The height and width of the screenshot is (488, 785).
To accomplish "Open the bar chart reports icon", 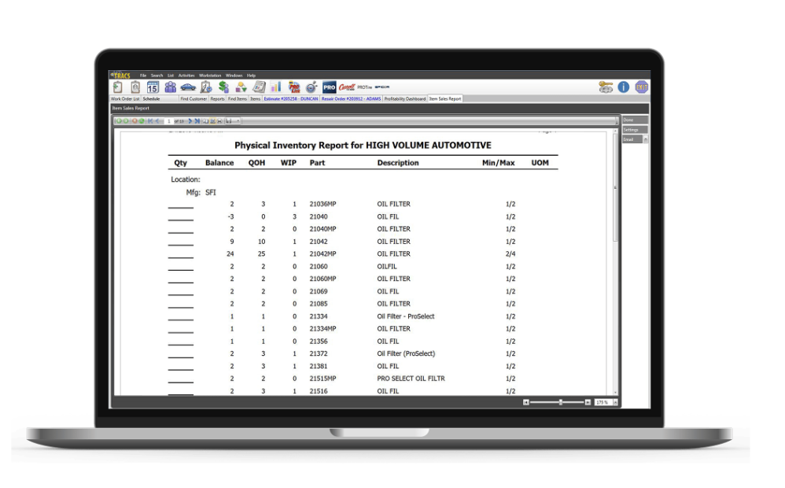I will tap(275, 86).
